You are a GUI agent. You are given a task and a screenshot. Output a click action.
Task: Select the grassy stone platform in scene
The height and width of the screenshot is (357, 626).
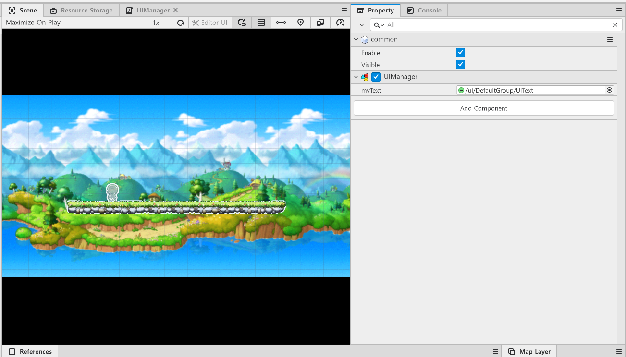coord(176,207)
